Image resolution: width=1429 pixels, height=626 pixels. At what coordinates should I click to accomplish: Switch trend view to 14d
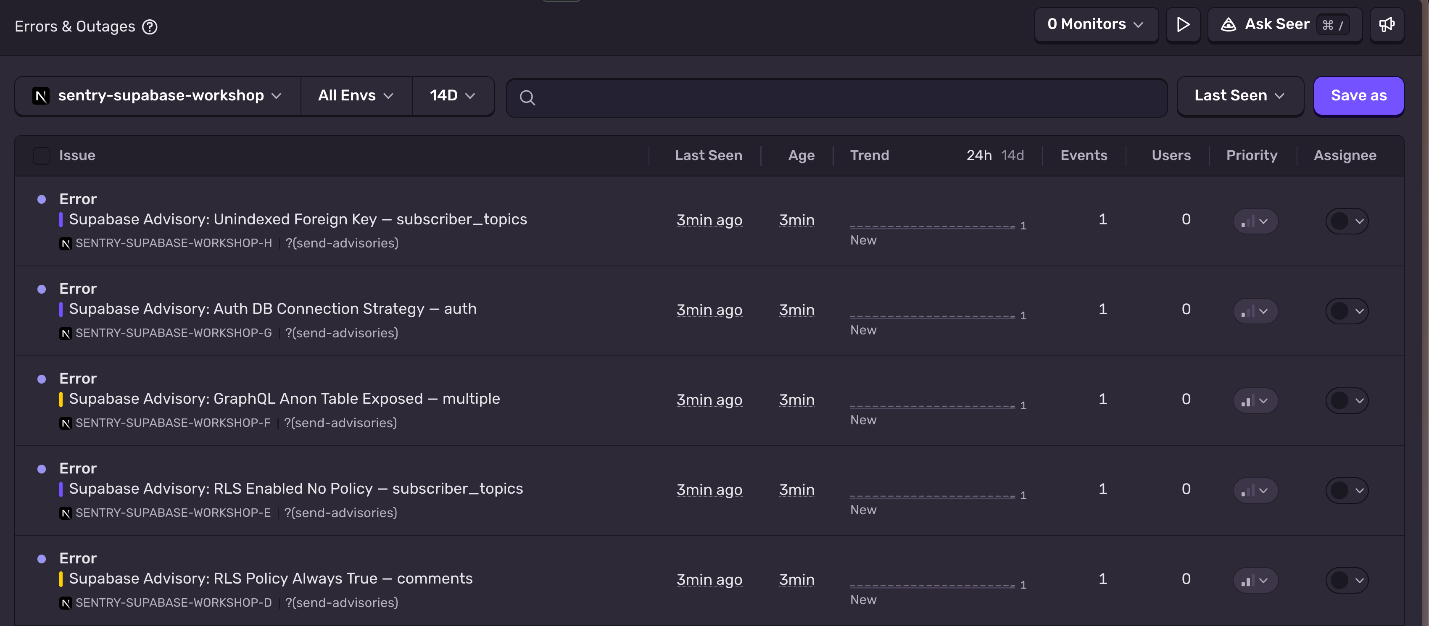click(x=1012, y=156)
